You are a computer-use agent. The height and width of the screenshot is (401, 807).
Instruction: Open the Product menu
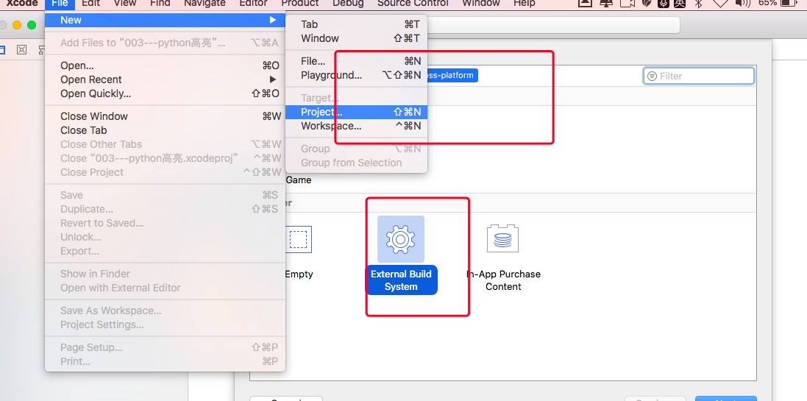click(x=299, y=3)
